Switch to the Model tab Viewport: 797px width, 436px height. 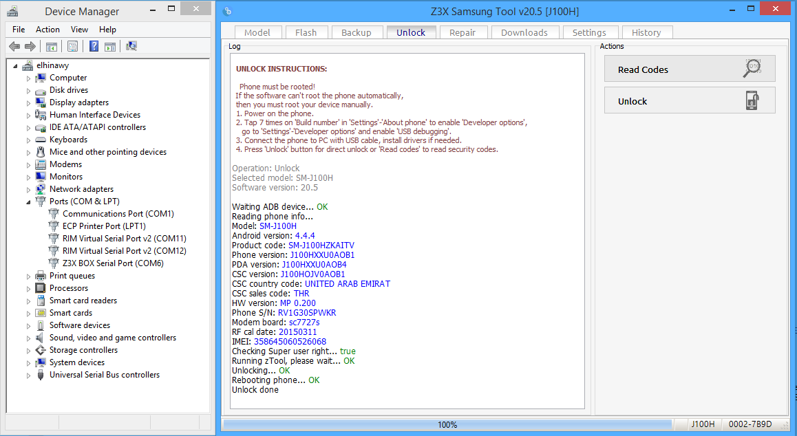click(x=257, y=32)
